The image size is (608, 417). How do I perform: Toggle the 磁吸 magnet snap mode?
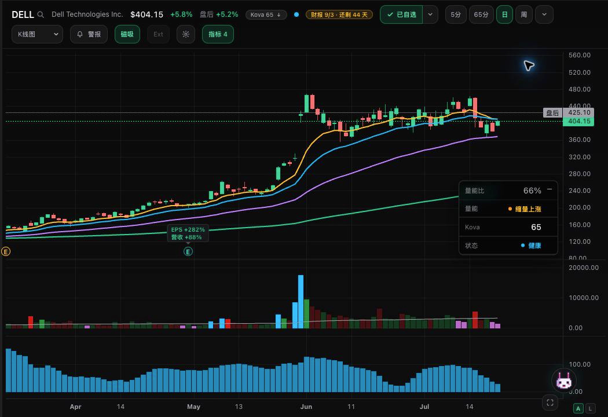pyautogui.click(x=127, y=34)
